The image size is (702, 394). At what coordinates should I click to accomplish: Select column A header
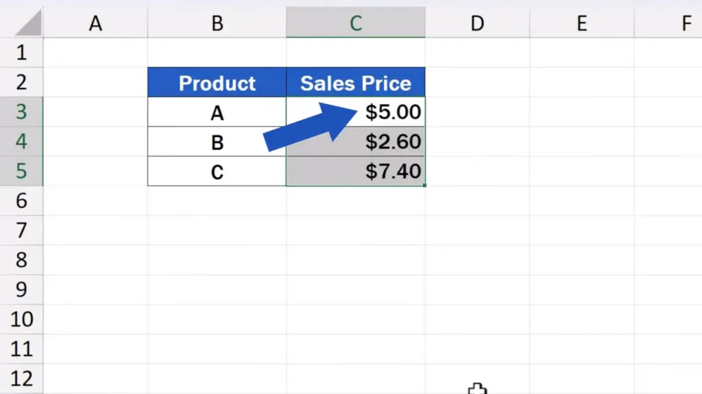coord(95,23)
